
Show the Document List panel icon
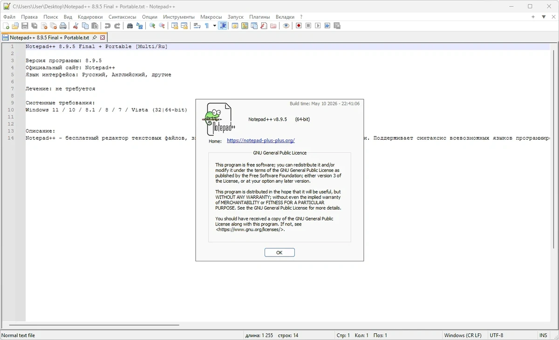click(254, 26)
